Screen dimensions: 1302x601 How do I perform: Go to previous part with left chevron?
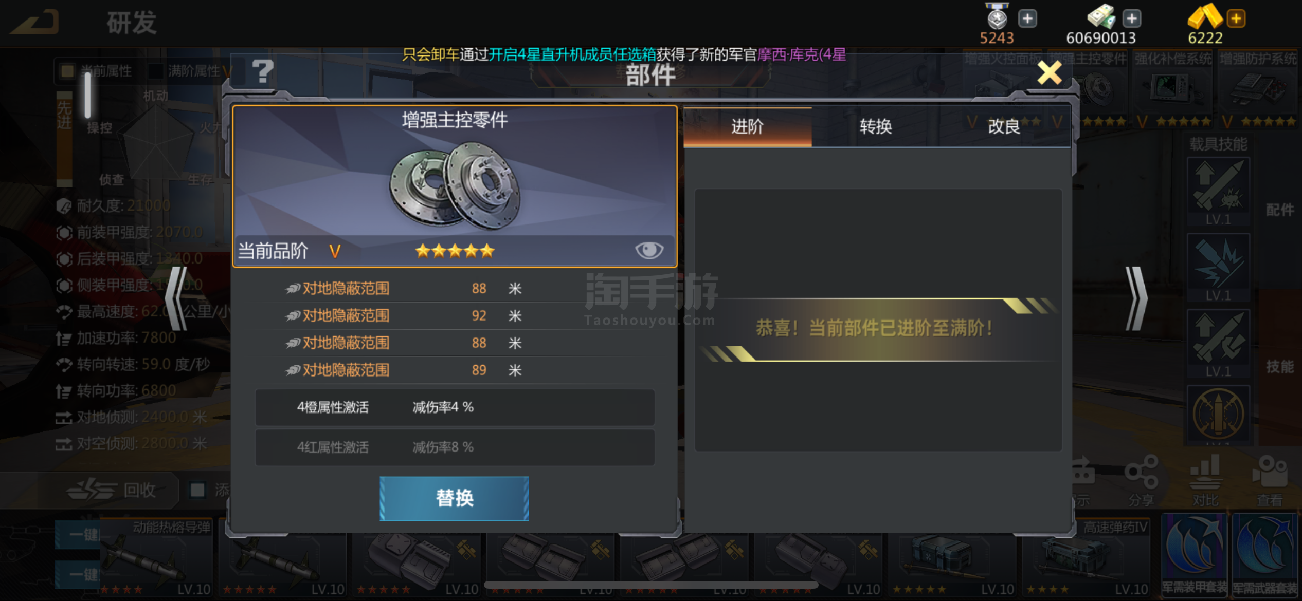[176, 298]
